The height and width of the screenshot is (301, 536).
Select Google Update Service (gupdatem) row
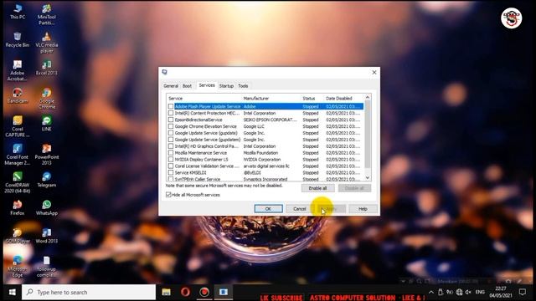click(265, 140)
